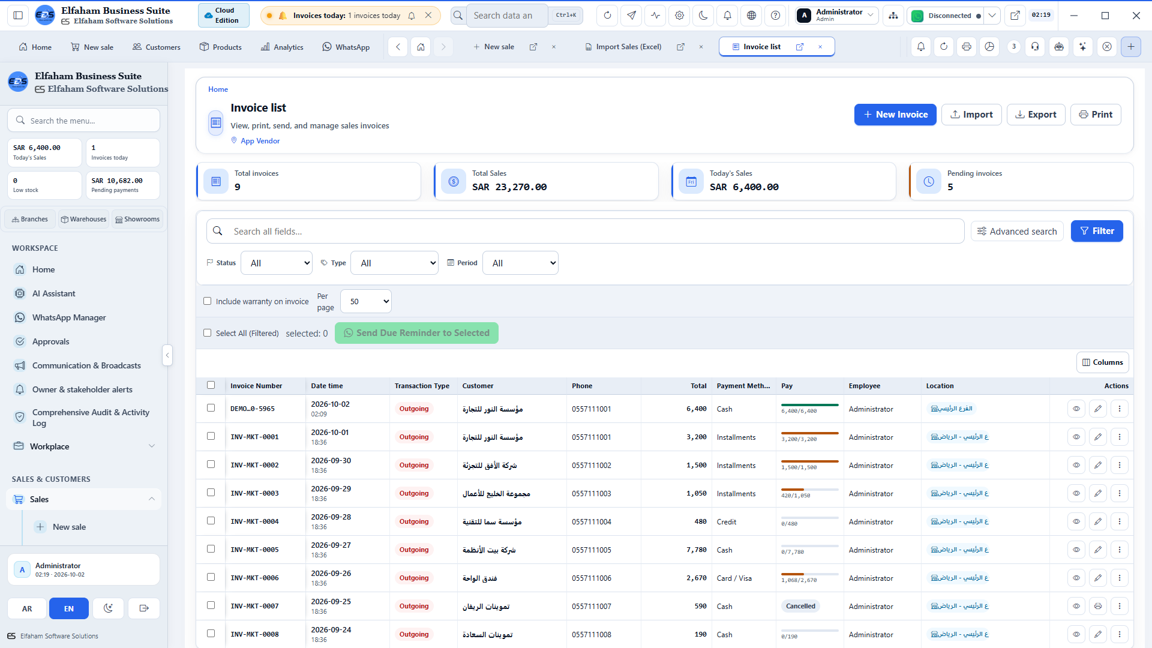Select row checkbox for INV-MKT-0001
Viewport: 1152px width, 648px height.
[x=211, y=436]
